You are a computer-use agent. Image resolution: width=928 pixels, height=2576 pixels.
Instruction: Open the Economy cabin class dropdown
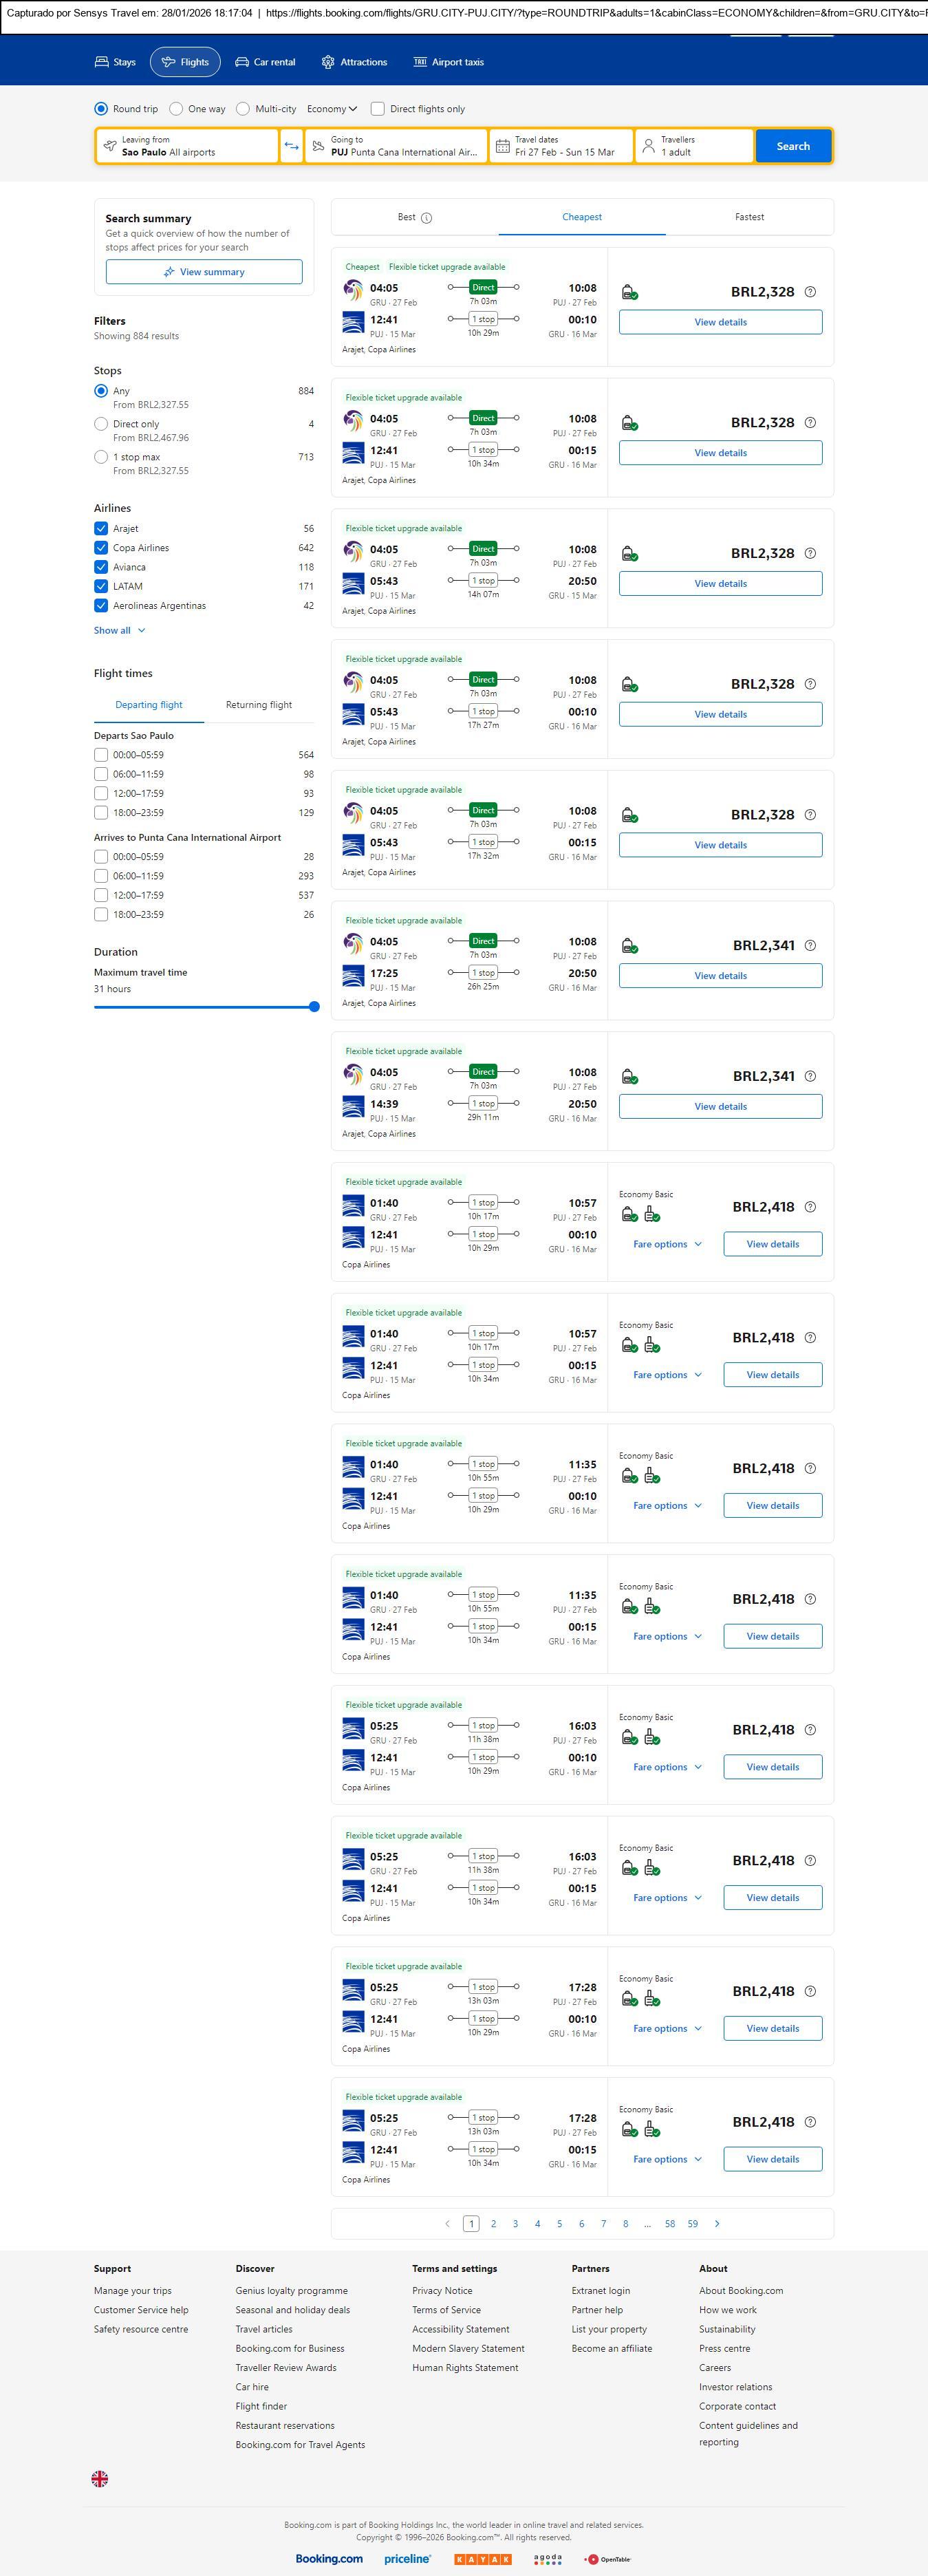coord(331,109)
